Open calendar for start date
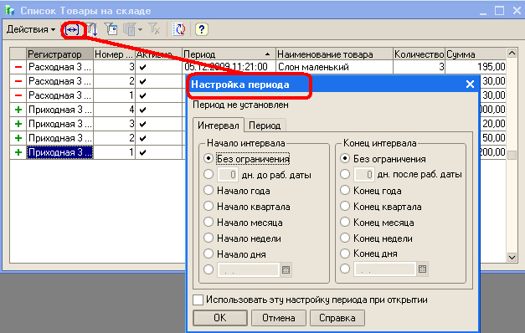Image resolution: width=525 pixels, height=333 pixels. [286, 269]
